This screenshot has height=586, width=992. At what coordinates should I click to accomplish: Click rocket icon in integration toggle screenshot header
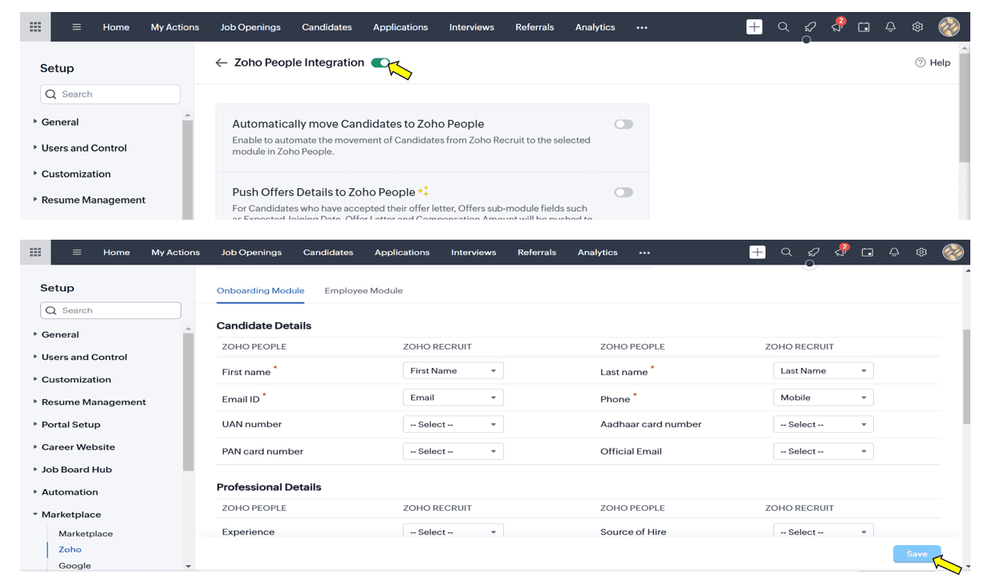tap(811, 26)
